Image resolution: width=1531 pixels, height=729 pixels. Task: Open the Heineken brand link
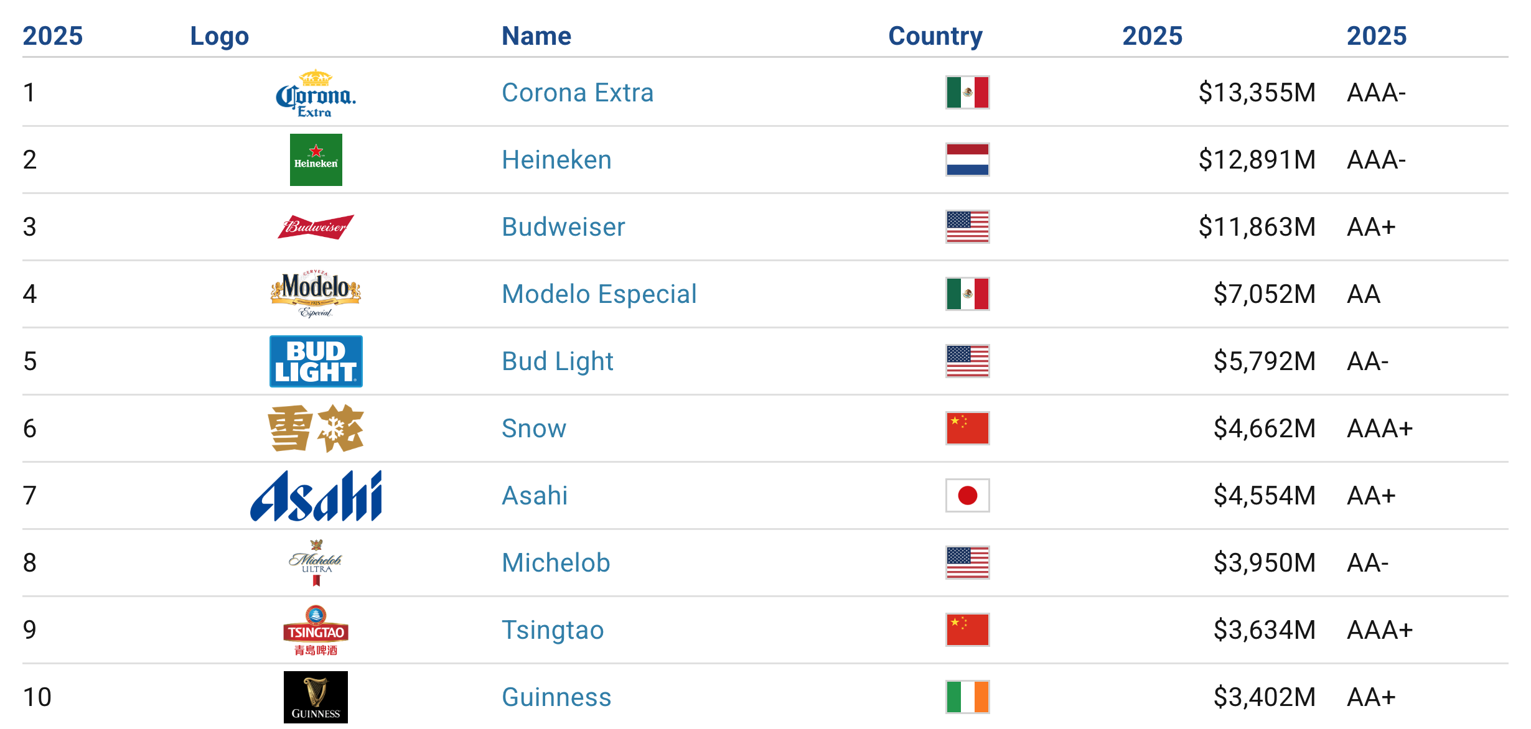[x=556, y=160]
